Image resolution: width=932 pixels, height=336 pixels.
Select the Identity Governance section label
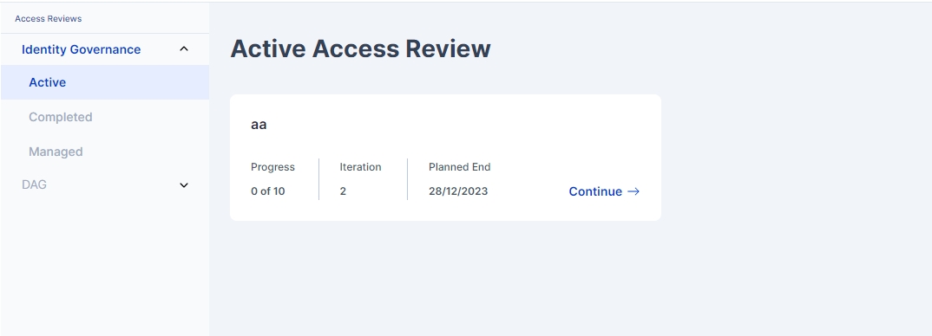click(81, 49)
